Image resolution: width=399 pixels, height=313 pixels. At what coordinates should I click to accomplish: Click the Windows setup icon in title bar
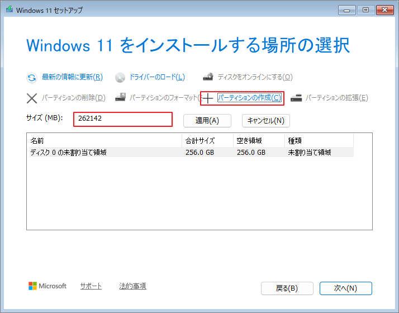click(9, 10)
